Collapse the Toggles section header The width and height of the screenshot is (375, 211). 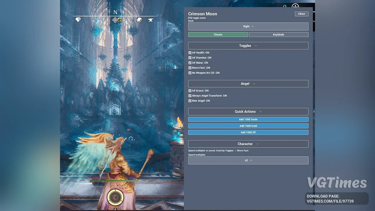248,46
